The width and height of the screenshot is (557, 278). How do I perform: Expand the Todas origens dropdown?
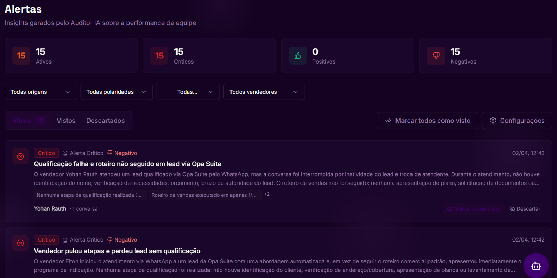[x=40, y=92]
